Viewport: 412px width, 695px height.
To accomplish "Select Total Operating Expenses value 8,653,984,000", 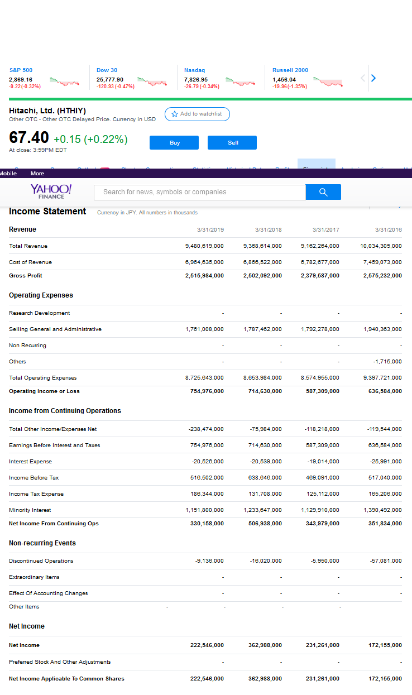I will 262,378.
